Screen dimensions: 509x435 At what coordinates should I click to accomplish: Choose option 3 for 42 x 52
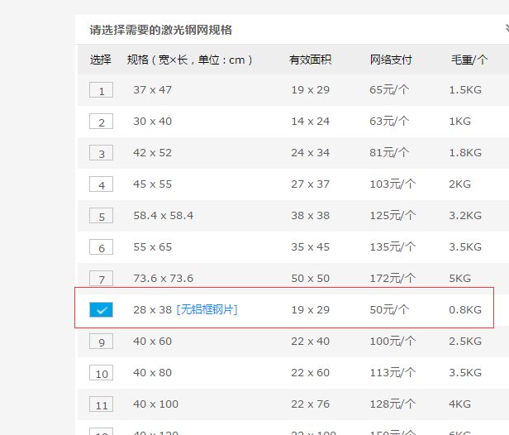coord(102,154)
